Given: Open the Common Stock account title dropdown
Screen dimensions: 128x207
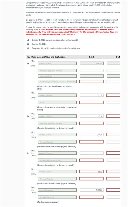Looking at the screenshot, I should (x=57, y=76).
